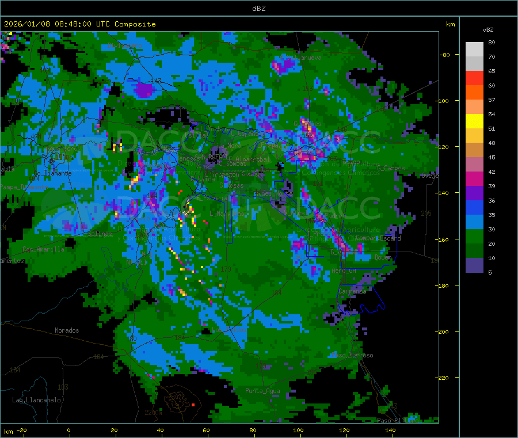Viewport: 518px width, 438px height.
Task: Click the '2200m' elevation label near volcano
Action: pyautogui.click(x=153, y=413)
